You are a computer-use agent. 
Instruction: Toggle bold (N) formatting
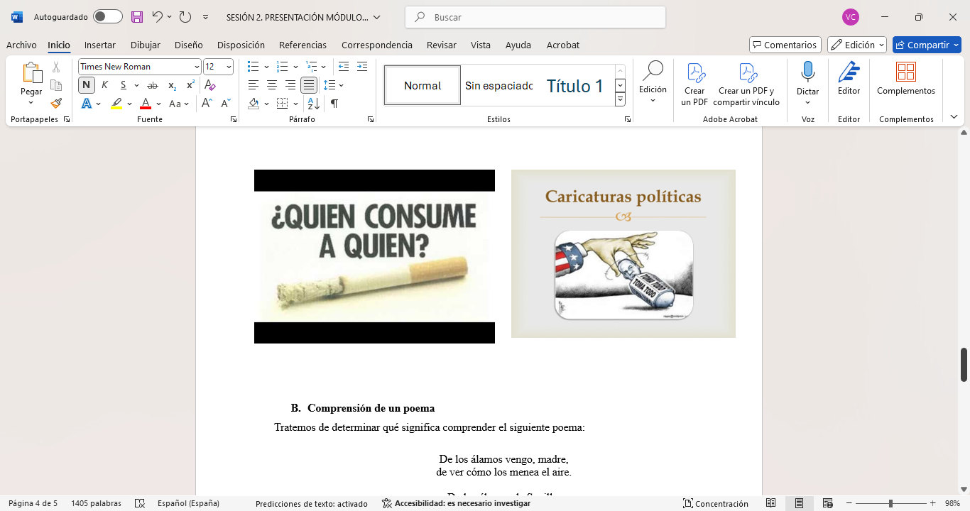click(86, 85)
